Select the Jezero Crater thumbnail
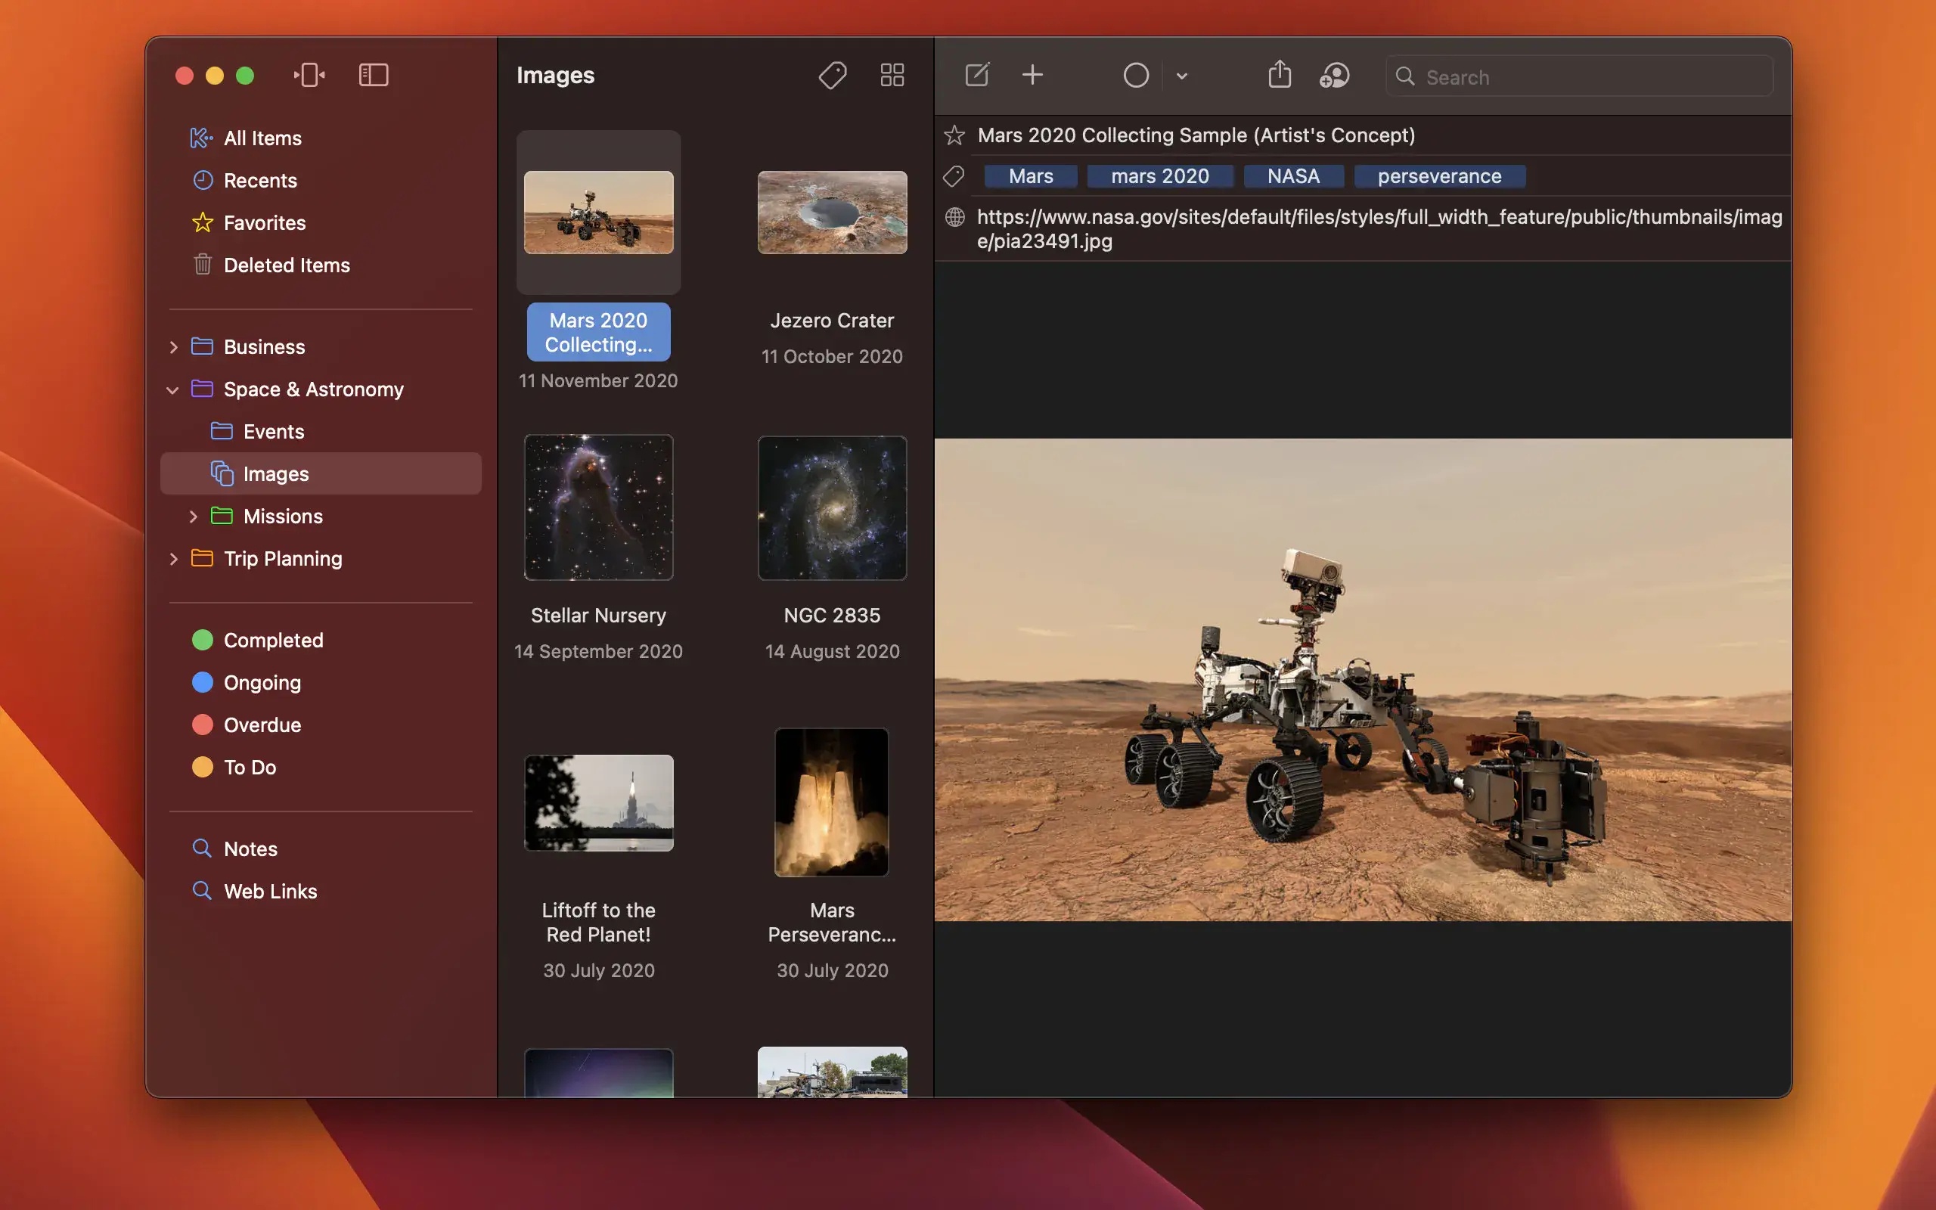 (x=832, y=213)
